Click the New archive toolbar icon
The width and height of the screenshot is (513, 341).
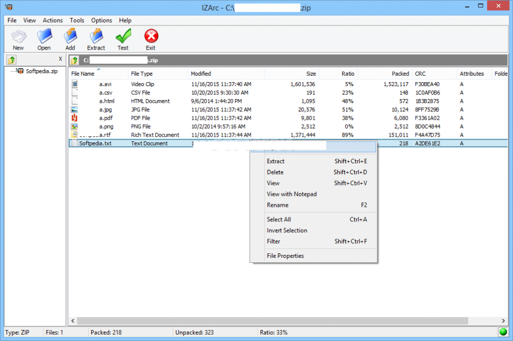19,37
